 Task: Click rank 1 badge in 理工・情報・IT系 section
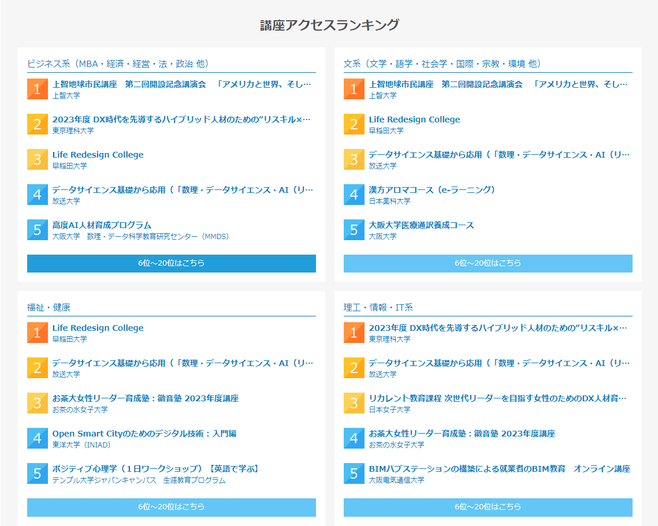coord(354,333)
